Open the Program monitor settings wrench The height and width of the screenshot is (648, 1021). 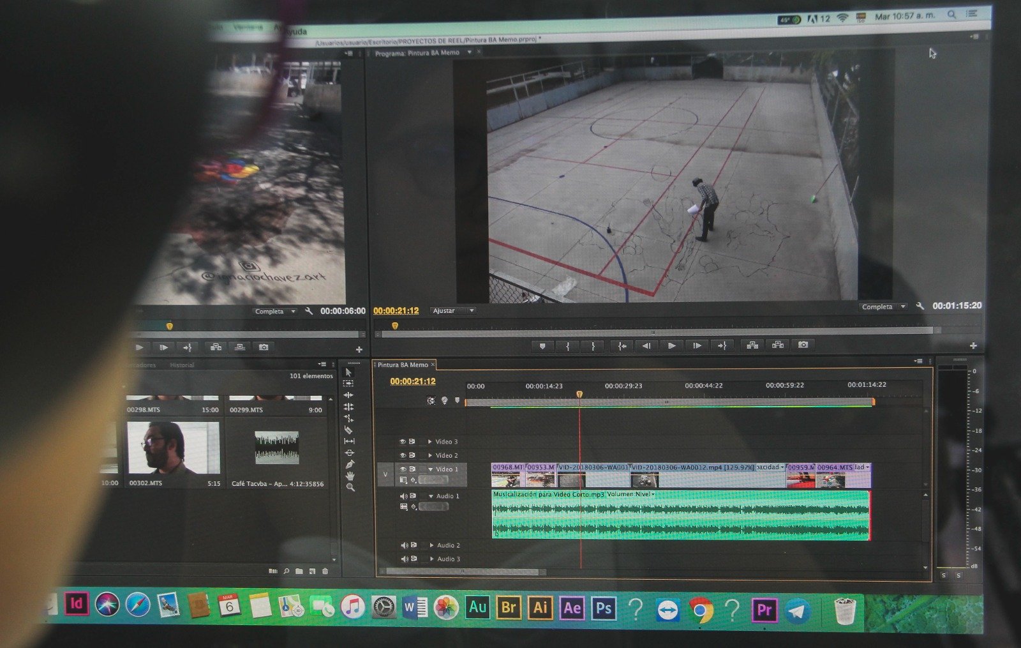click(920, 306)
